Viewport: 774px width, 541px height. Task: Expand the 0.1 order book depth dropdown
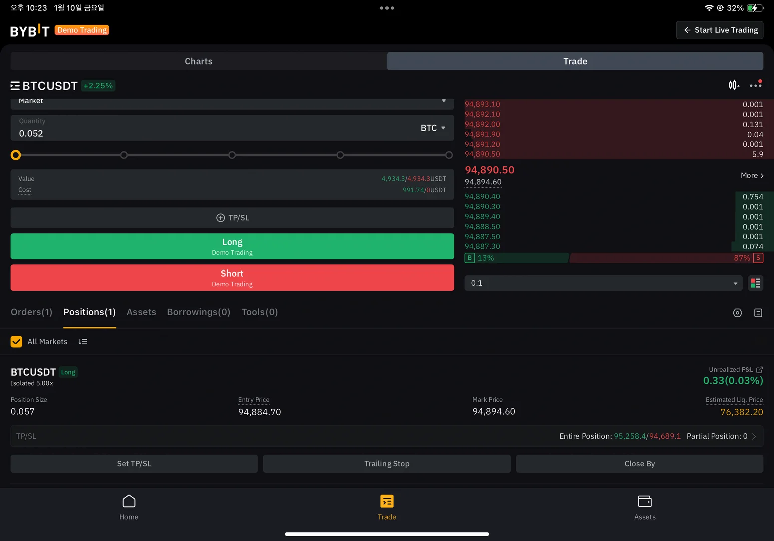coord(604,283)
